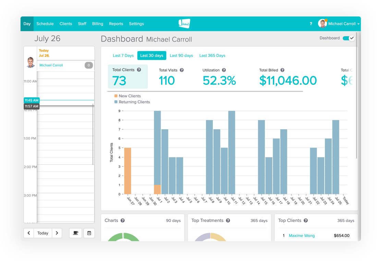Click the 11:45 AM time marker on the schedule
Viewport: 377px width, 261px height.
point(31,100)
